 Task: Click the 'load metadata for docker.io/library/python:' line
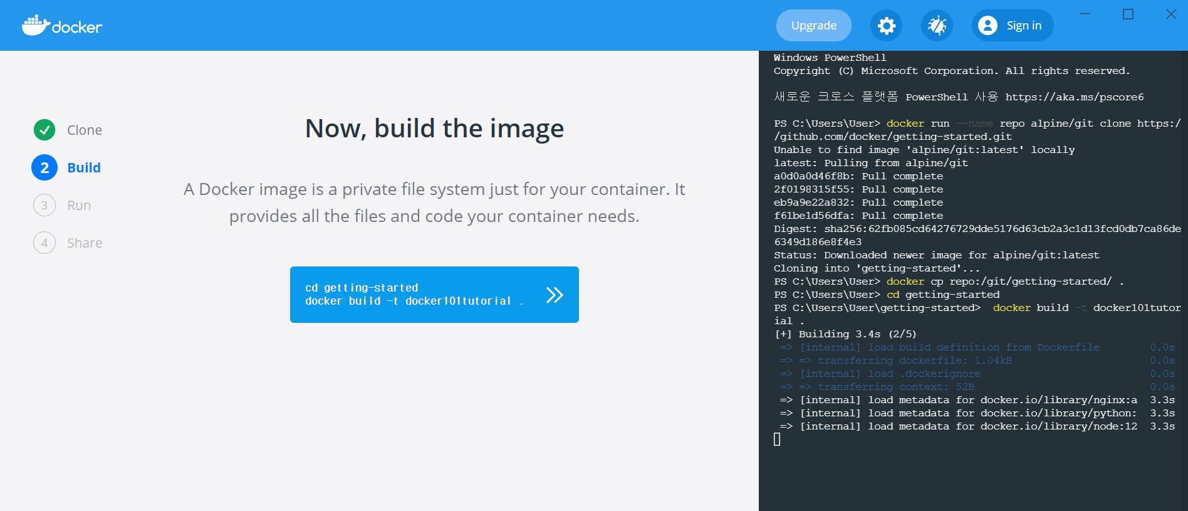pos(977,413)
